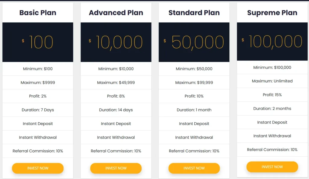Click Standard Plan's Maximum: $99,999 row
The image size is (309, 179).
[194, 83]
